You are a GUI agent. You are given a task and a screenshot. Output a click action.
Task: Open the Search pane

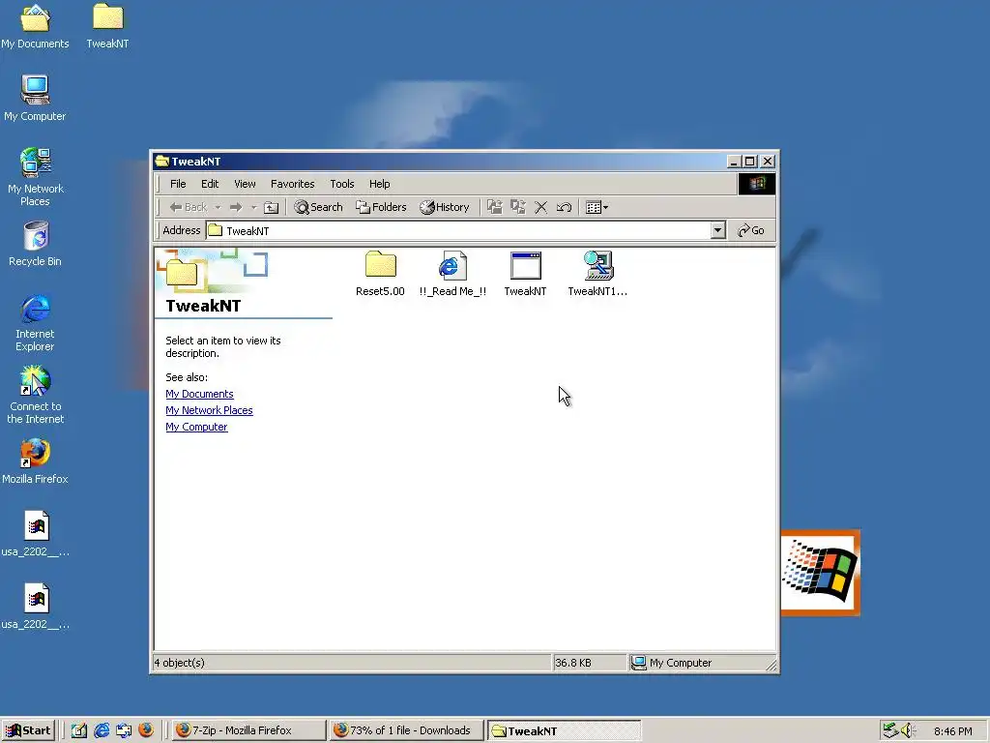tap(319, 207)
